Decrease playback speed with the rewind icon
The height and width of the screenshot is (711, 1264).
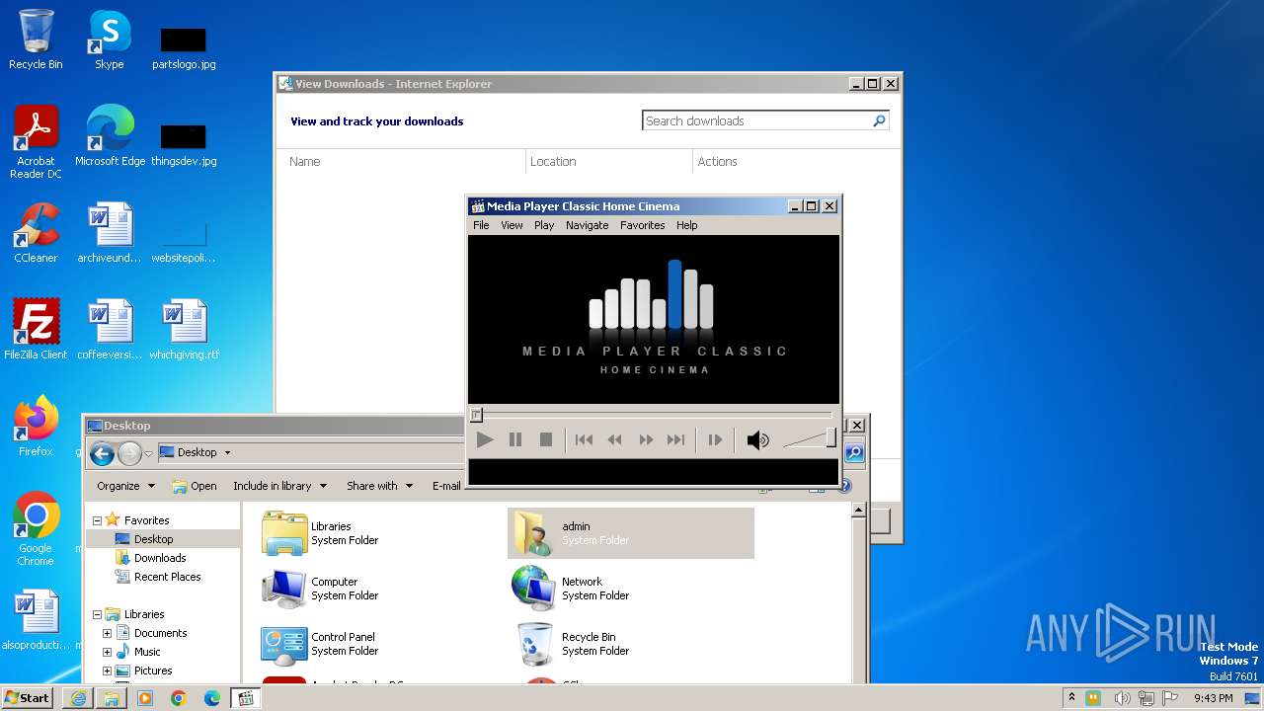coord(614,439)
